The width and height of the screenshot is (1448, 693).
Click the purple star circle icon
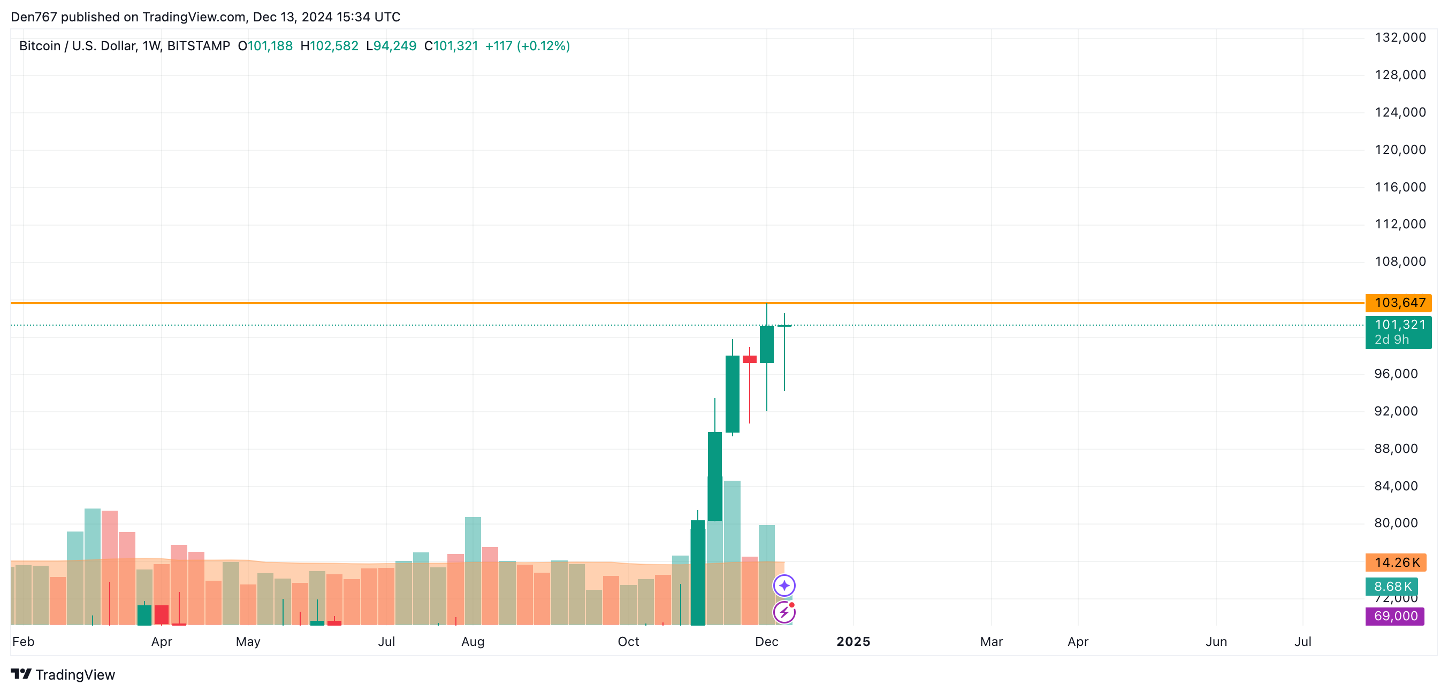tap(783, 586)
